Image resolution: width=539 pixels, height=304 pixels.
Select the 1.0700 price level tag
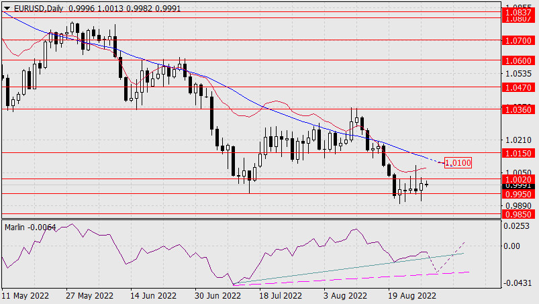(x=520, y=40)
